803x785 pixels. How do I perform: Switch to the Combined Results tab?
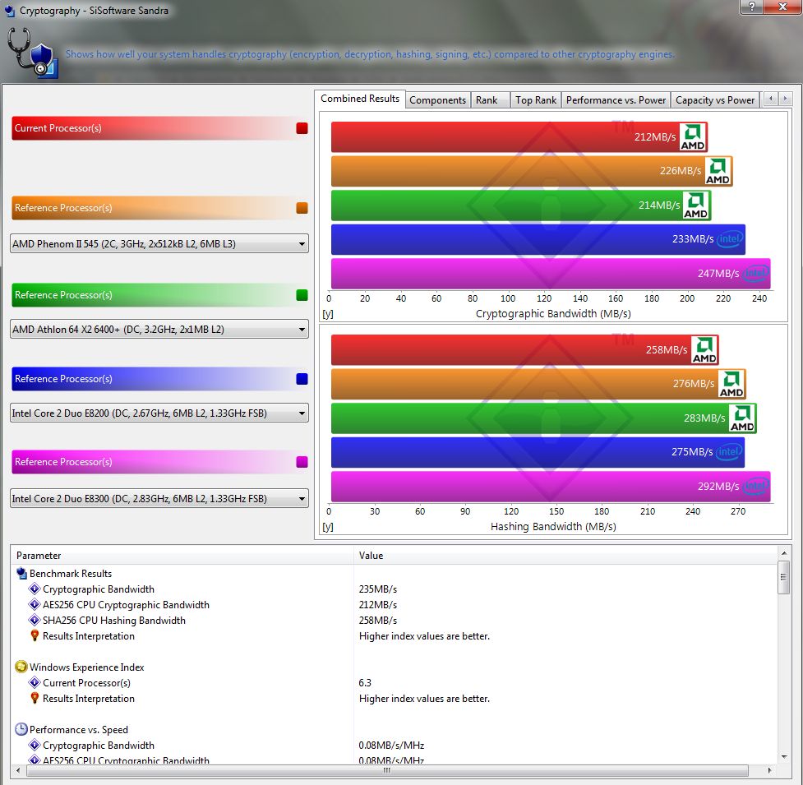coord(360,99)
